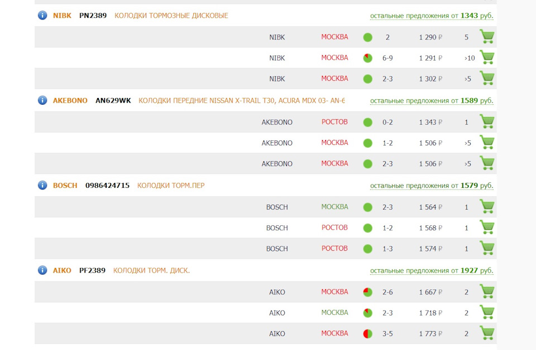Image resolution: width=536 pixels, height=350 pixels.
Task: Click price 1 343 ₽
Action: point(430,122)
